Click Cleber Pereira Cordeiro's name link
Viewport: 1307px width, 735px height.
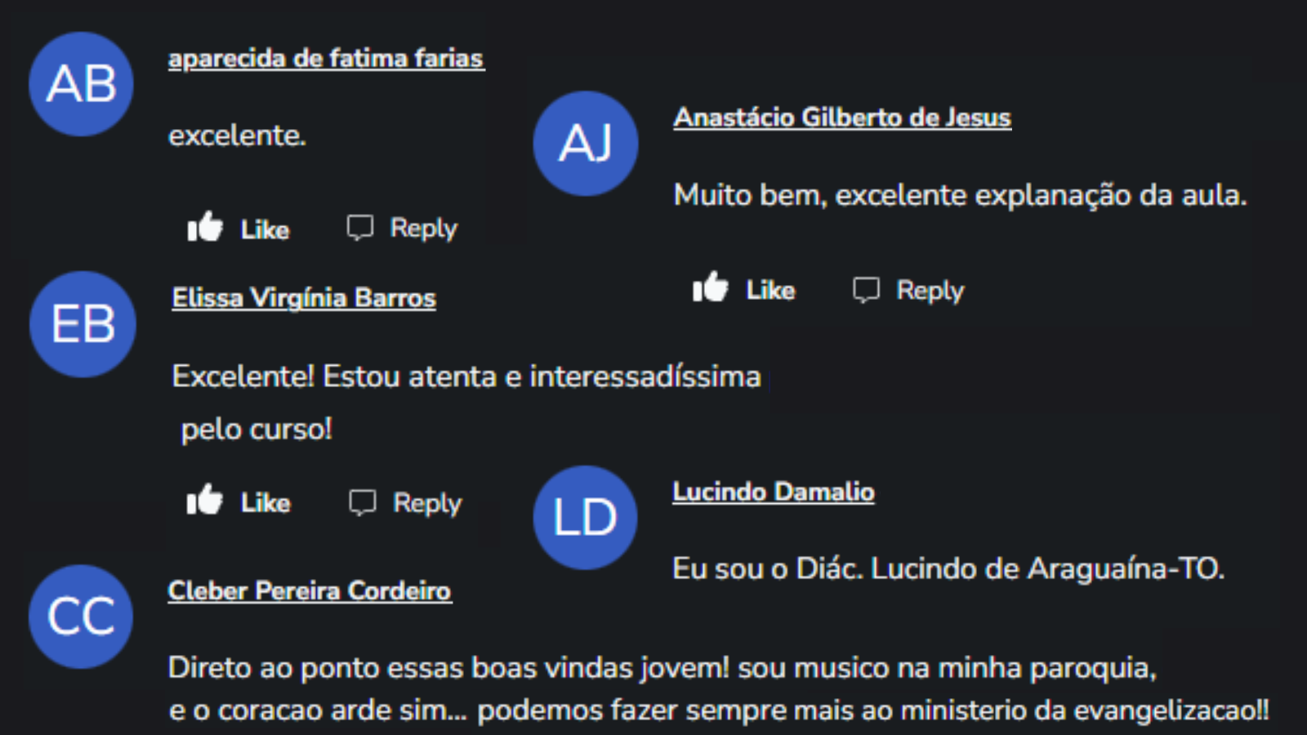point(310,590)
